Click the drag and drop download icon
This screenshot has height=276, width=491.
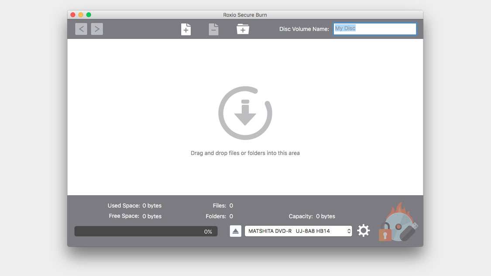tap(245, 113)
